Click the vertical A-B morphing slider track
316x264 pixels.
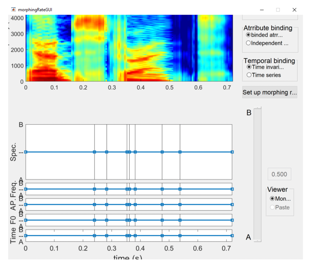(x=257, y=174)
